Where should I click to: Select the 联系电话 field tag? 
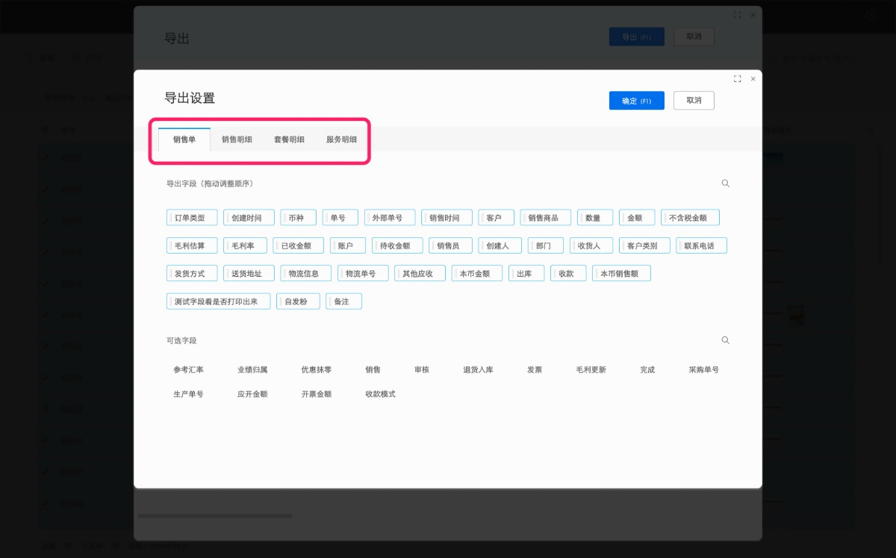[x=701, y=245]
